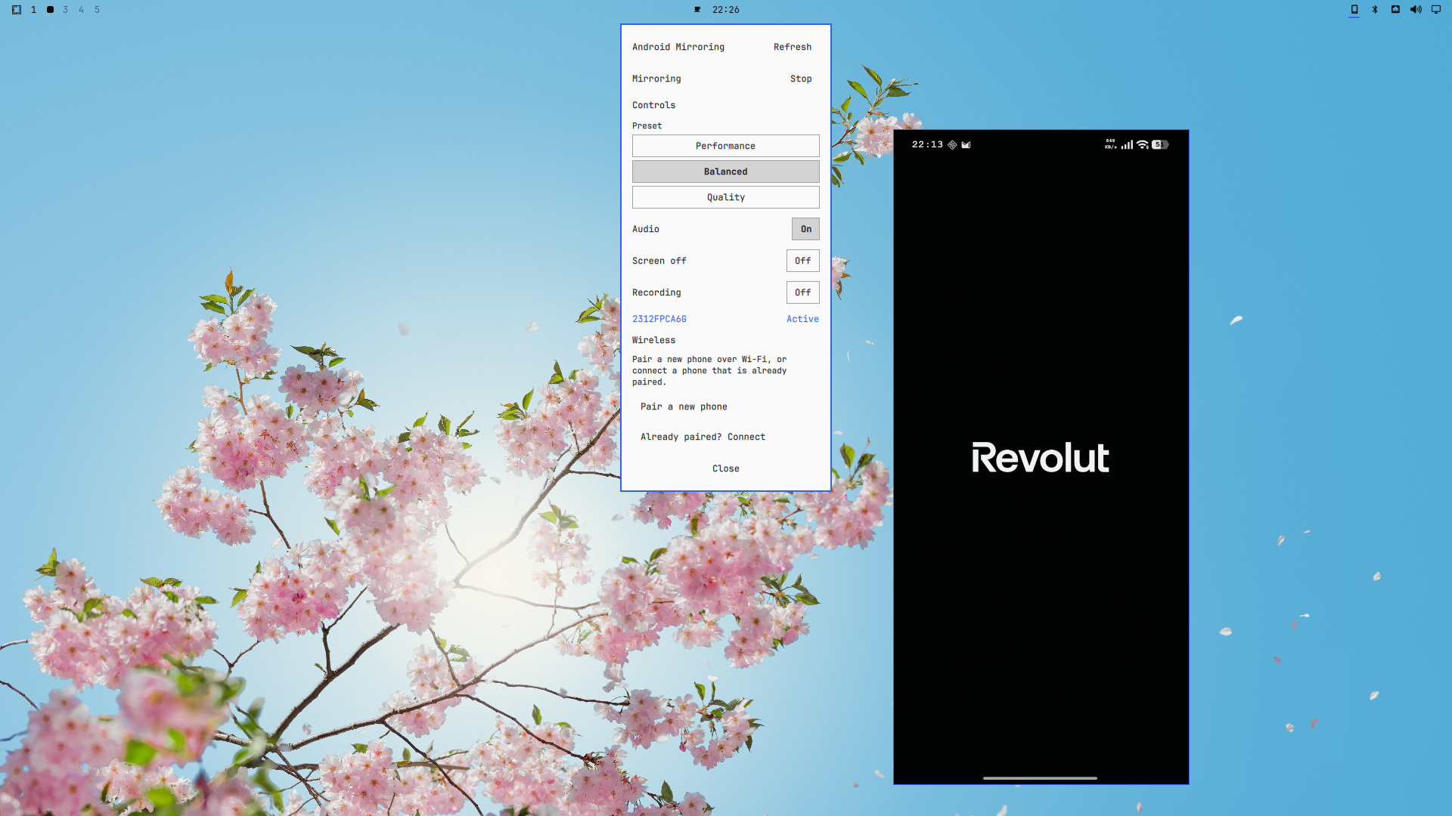Stop the mirroring session
Image resolution: width=1452 pixels, height=816 pixels.
801,79
